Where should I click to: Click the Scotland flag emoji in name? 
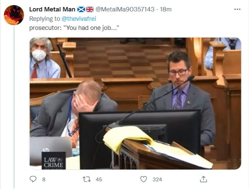tap(81, 9)
